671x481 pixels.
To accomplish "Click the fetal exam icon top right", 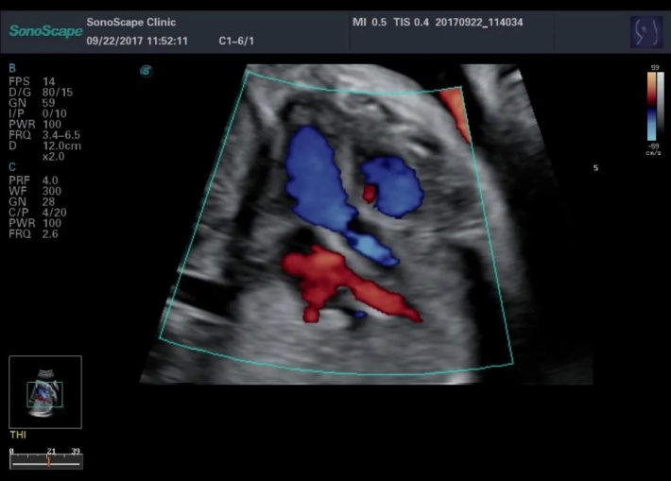I will pyautogui.click(x=645, y=31).
